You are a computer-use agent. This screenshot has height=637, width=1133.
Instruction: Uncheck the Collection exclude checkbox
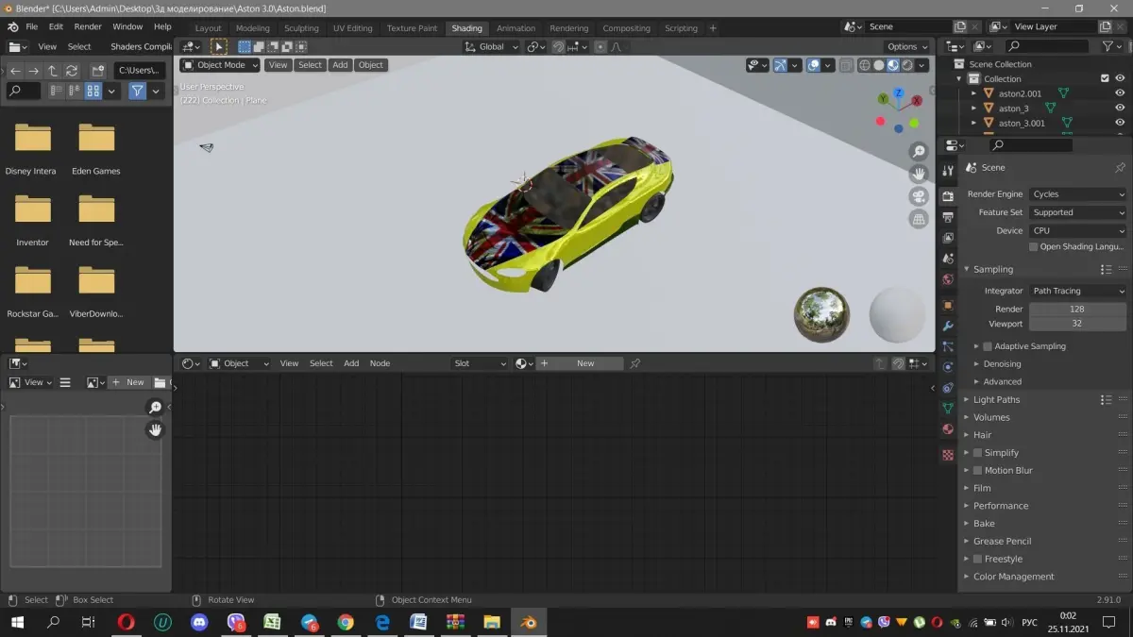click(1105, 78)
